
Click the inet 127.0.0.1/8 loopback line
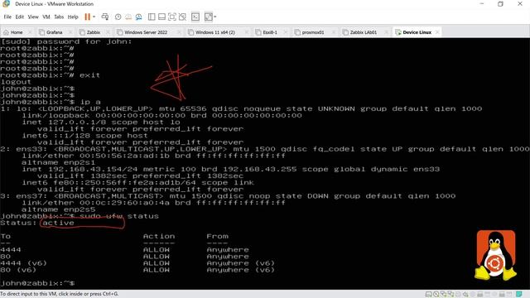[x=101, y=122]
